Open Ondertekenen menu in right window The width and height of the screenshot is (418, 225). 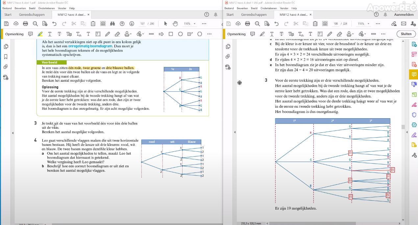coord(268,8)
